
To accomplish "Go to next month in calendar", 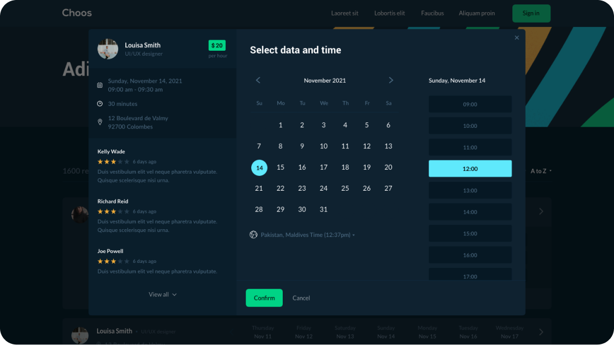I will (x=391, y=80).
